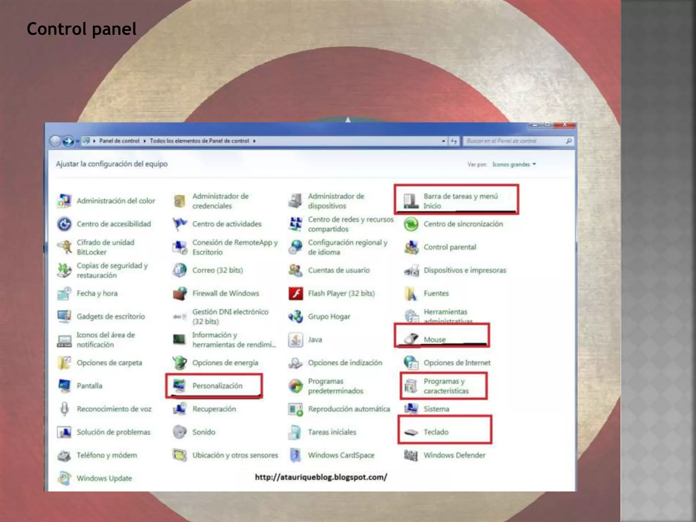Expand arrow after 'Panel de control' breadcrumb

145,141
